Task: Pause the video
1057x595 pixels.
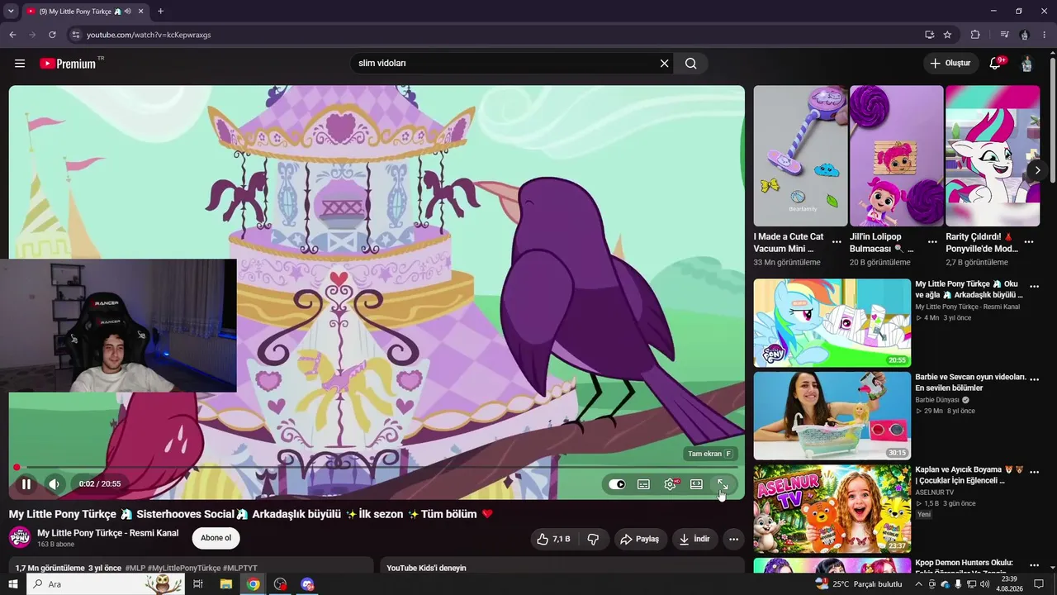Action: pyautogui.click(x=26, y=484)
